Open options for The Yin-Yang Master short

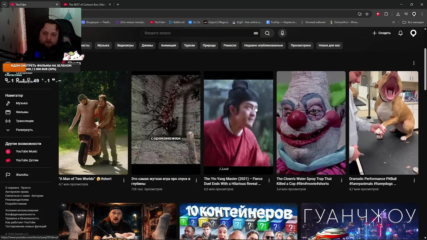(269, 180)
